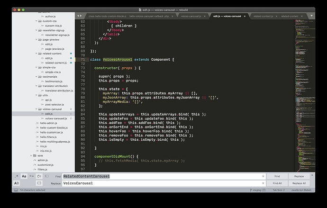Open related-content.js in sidebar
This screenshot has height=208, width=327.
pyautogui.click(x=56, y=63)
